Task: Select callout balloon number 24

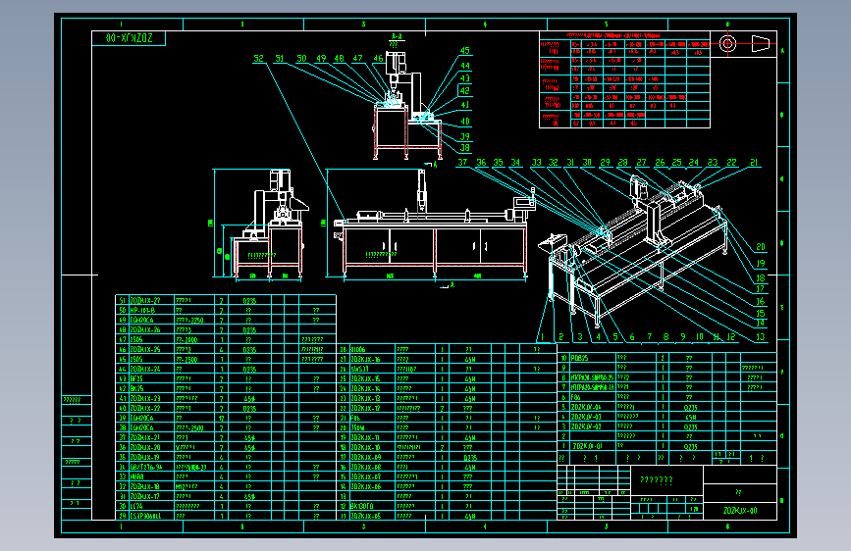Action: (x=694, y=162)
